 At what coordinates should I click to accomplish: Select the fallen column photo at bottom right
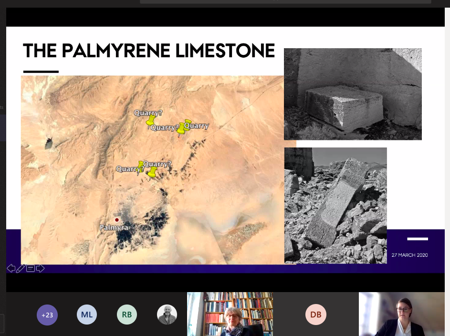pos(335,205)
